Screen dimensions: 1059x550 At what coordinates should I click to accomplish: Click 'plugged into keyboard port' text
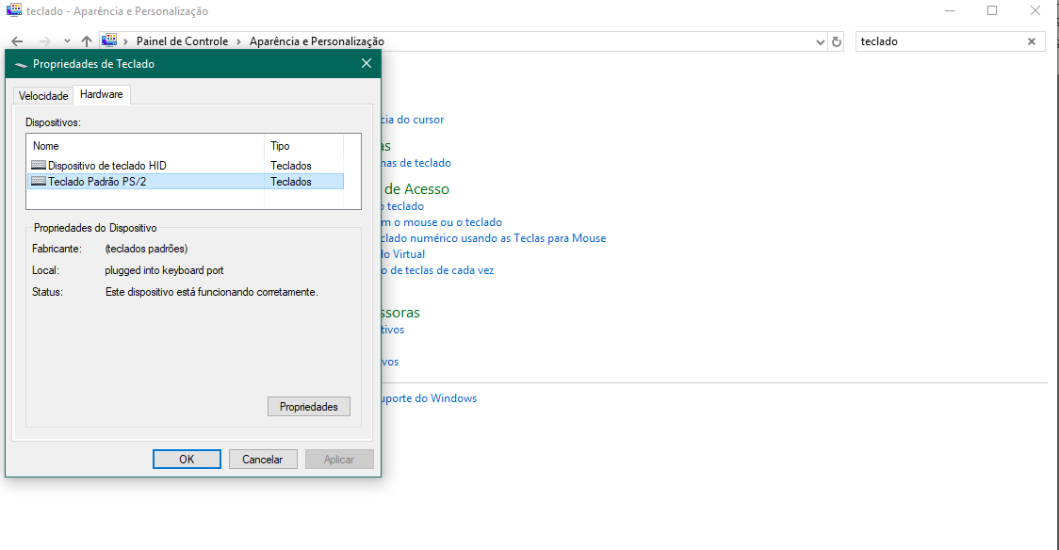point(164,270)
